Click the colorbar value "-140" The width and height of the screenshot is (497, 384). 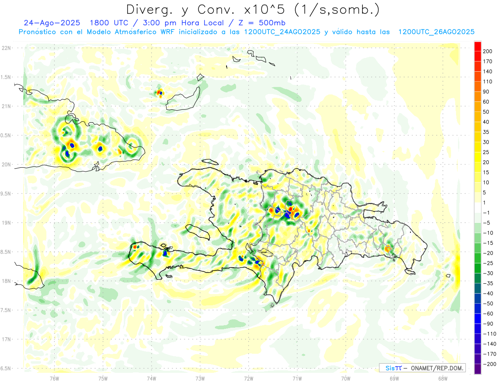pos(489,344)
